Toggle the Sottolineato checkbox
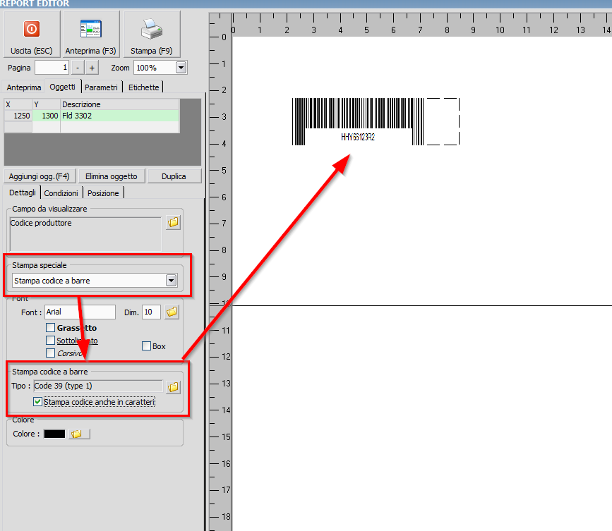 [x=50, y=341]
